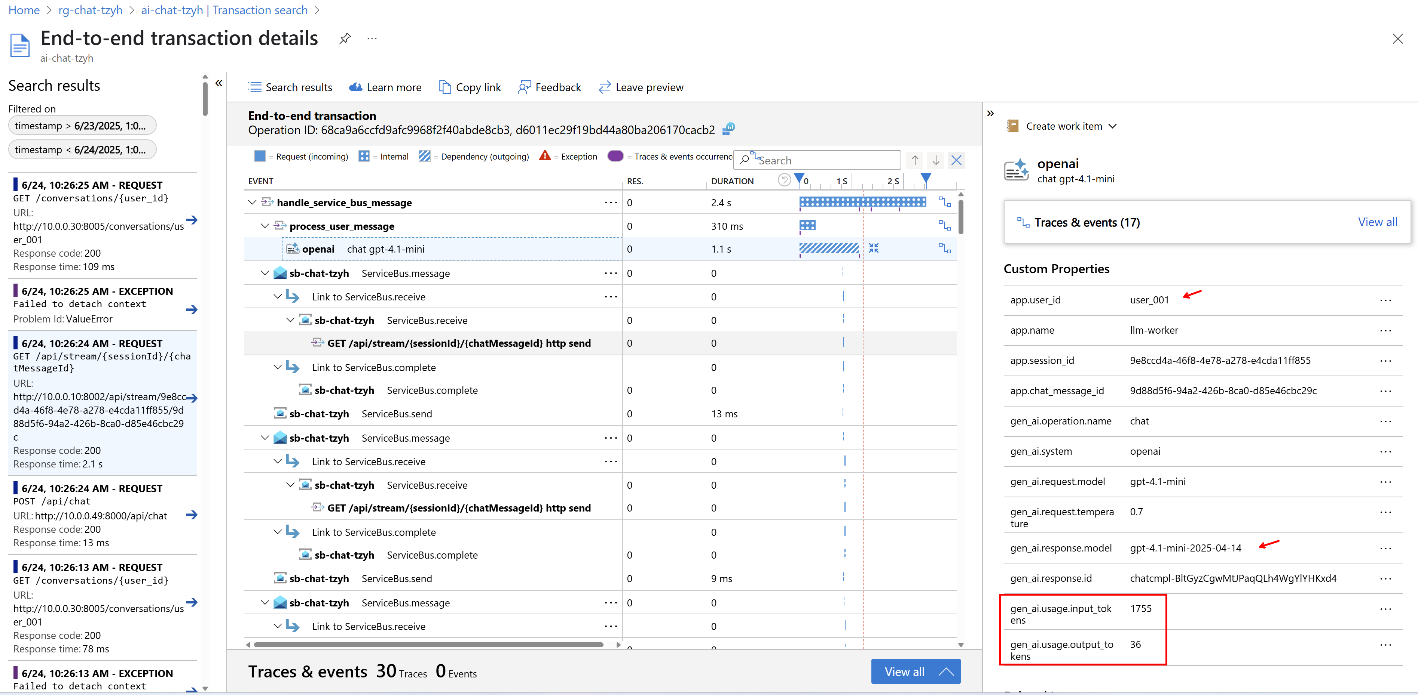The image size is (1418, 695).
Task: Open ellipsis menu for app.name property
Action: [x=1385, y=330]
